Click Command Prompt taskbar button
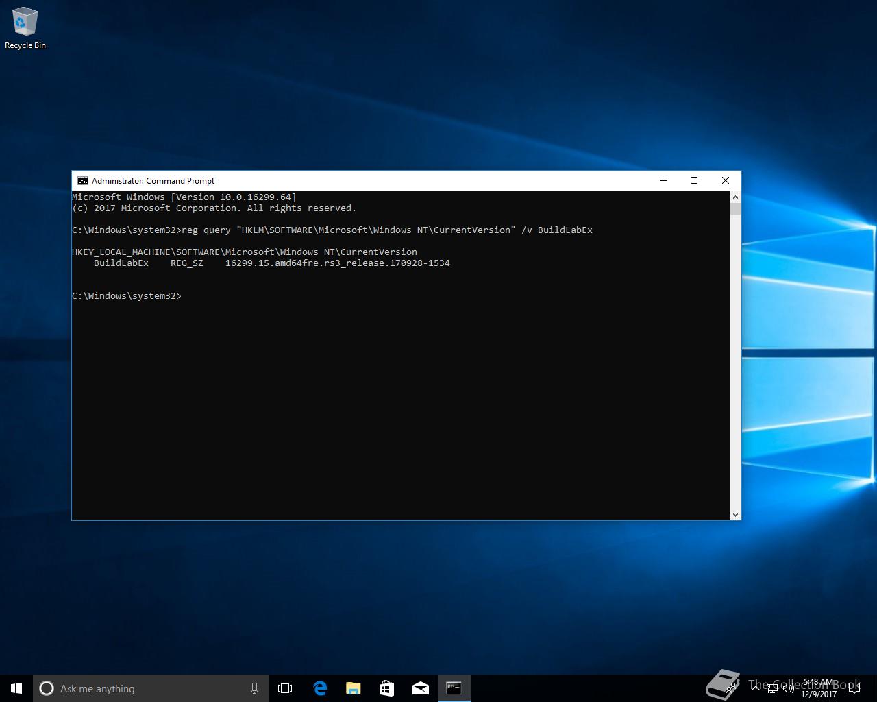Viewport: 877px width, 702px height. point(454,688)
